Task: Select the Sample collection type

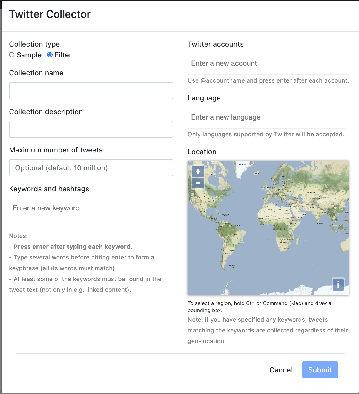Action: [x=12, y=55]
